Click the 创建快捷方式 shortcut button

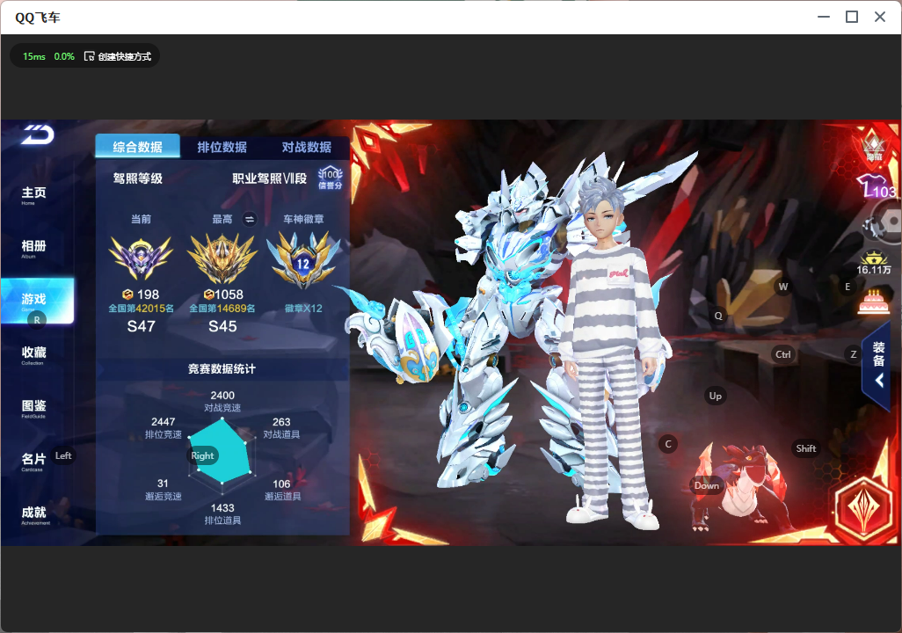118,56
